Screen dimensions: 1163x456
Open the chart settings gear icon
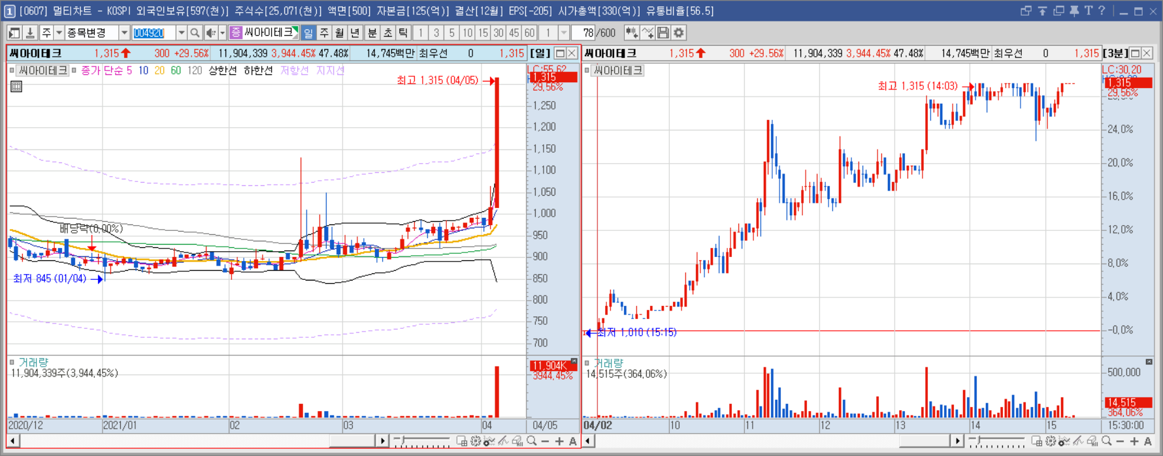(679, 33)
